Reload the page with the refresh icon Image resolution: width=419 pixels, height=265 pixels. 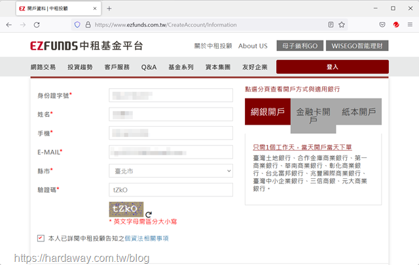click(37, 25)
